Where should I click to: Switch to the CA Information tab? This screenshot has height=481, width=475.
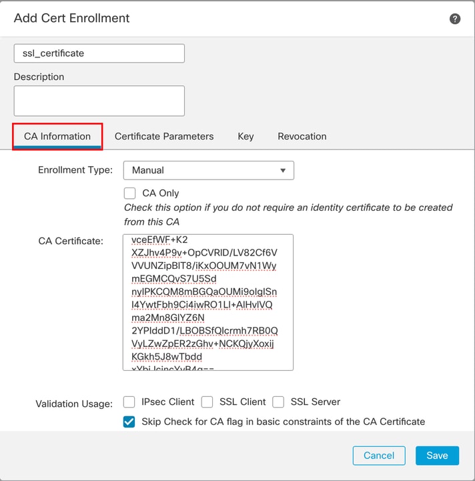pyautogui.click(x=57, y=136)
